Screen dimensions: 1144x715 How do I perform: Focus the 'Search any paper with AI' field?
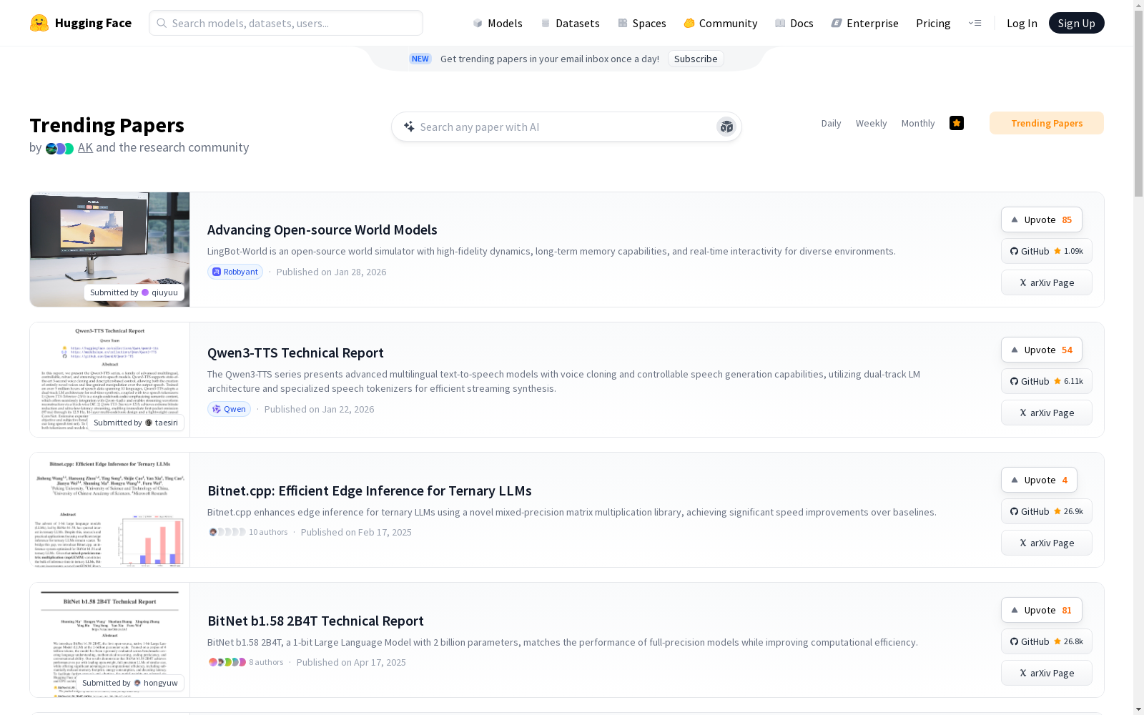566,127
